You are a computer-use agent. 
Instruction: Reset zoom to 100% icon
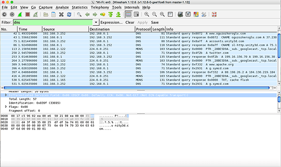click(x=162, y=14)
